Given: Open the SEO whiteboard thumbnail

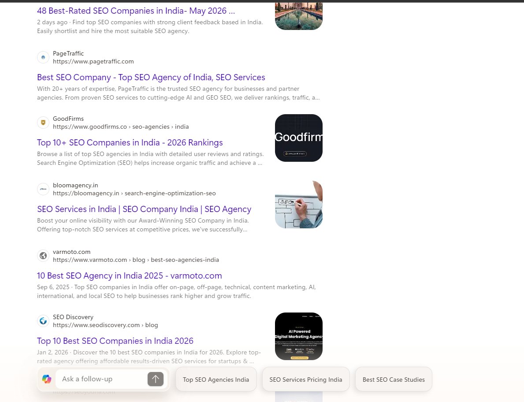Looking at the screenshot, I should 298,205.
